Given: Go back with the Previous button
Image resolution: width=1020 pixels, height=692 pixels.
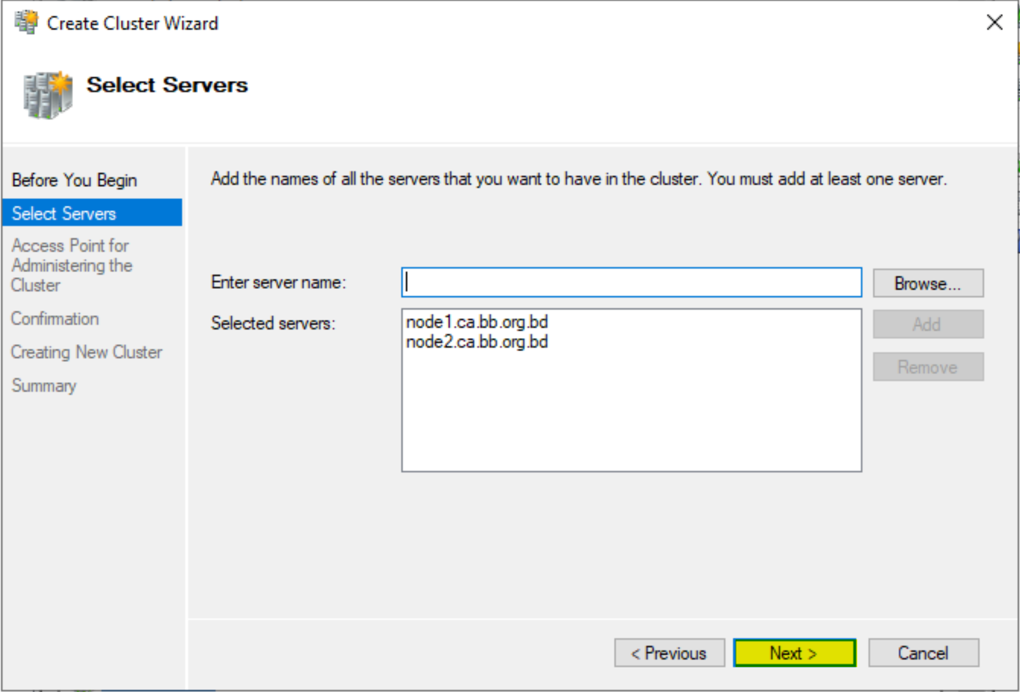Looking at the screenshot, I should coord(669,653).
